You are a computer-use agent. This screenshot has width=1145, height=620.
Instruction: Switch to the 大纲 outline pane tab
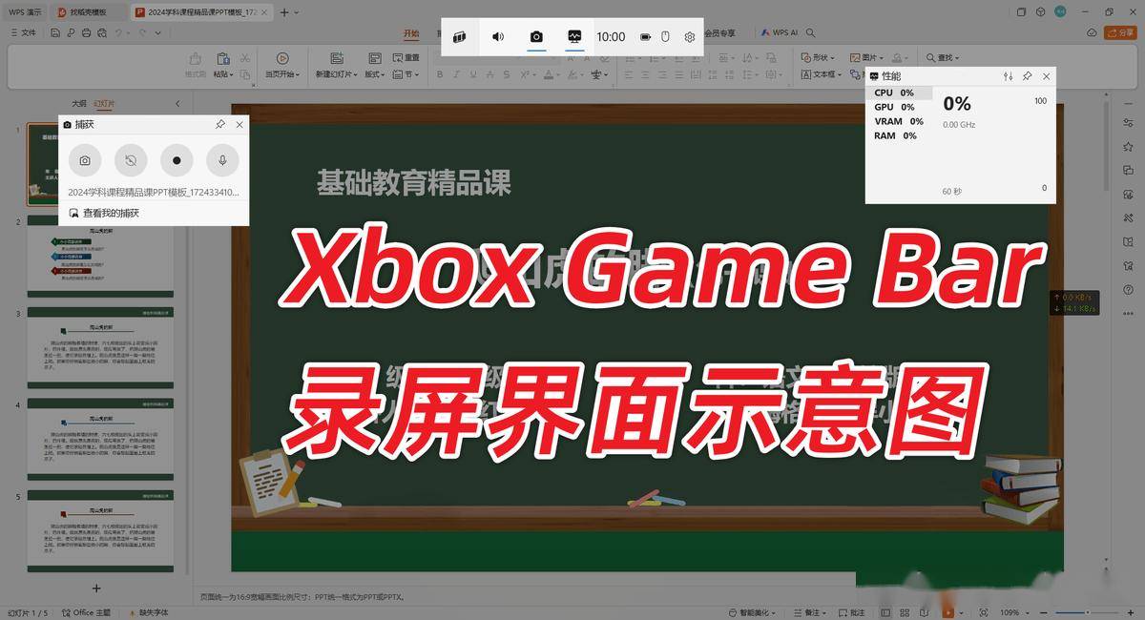pyautogui.click(x=79, y=103)
